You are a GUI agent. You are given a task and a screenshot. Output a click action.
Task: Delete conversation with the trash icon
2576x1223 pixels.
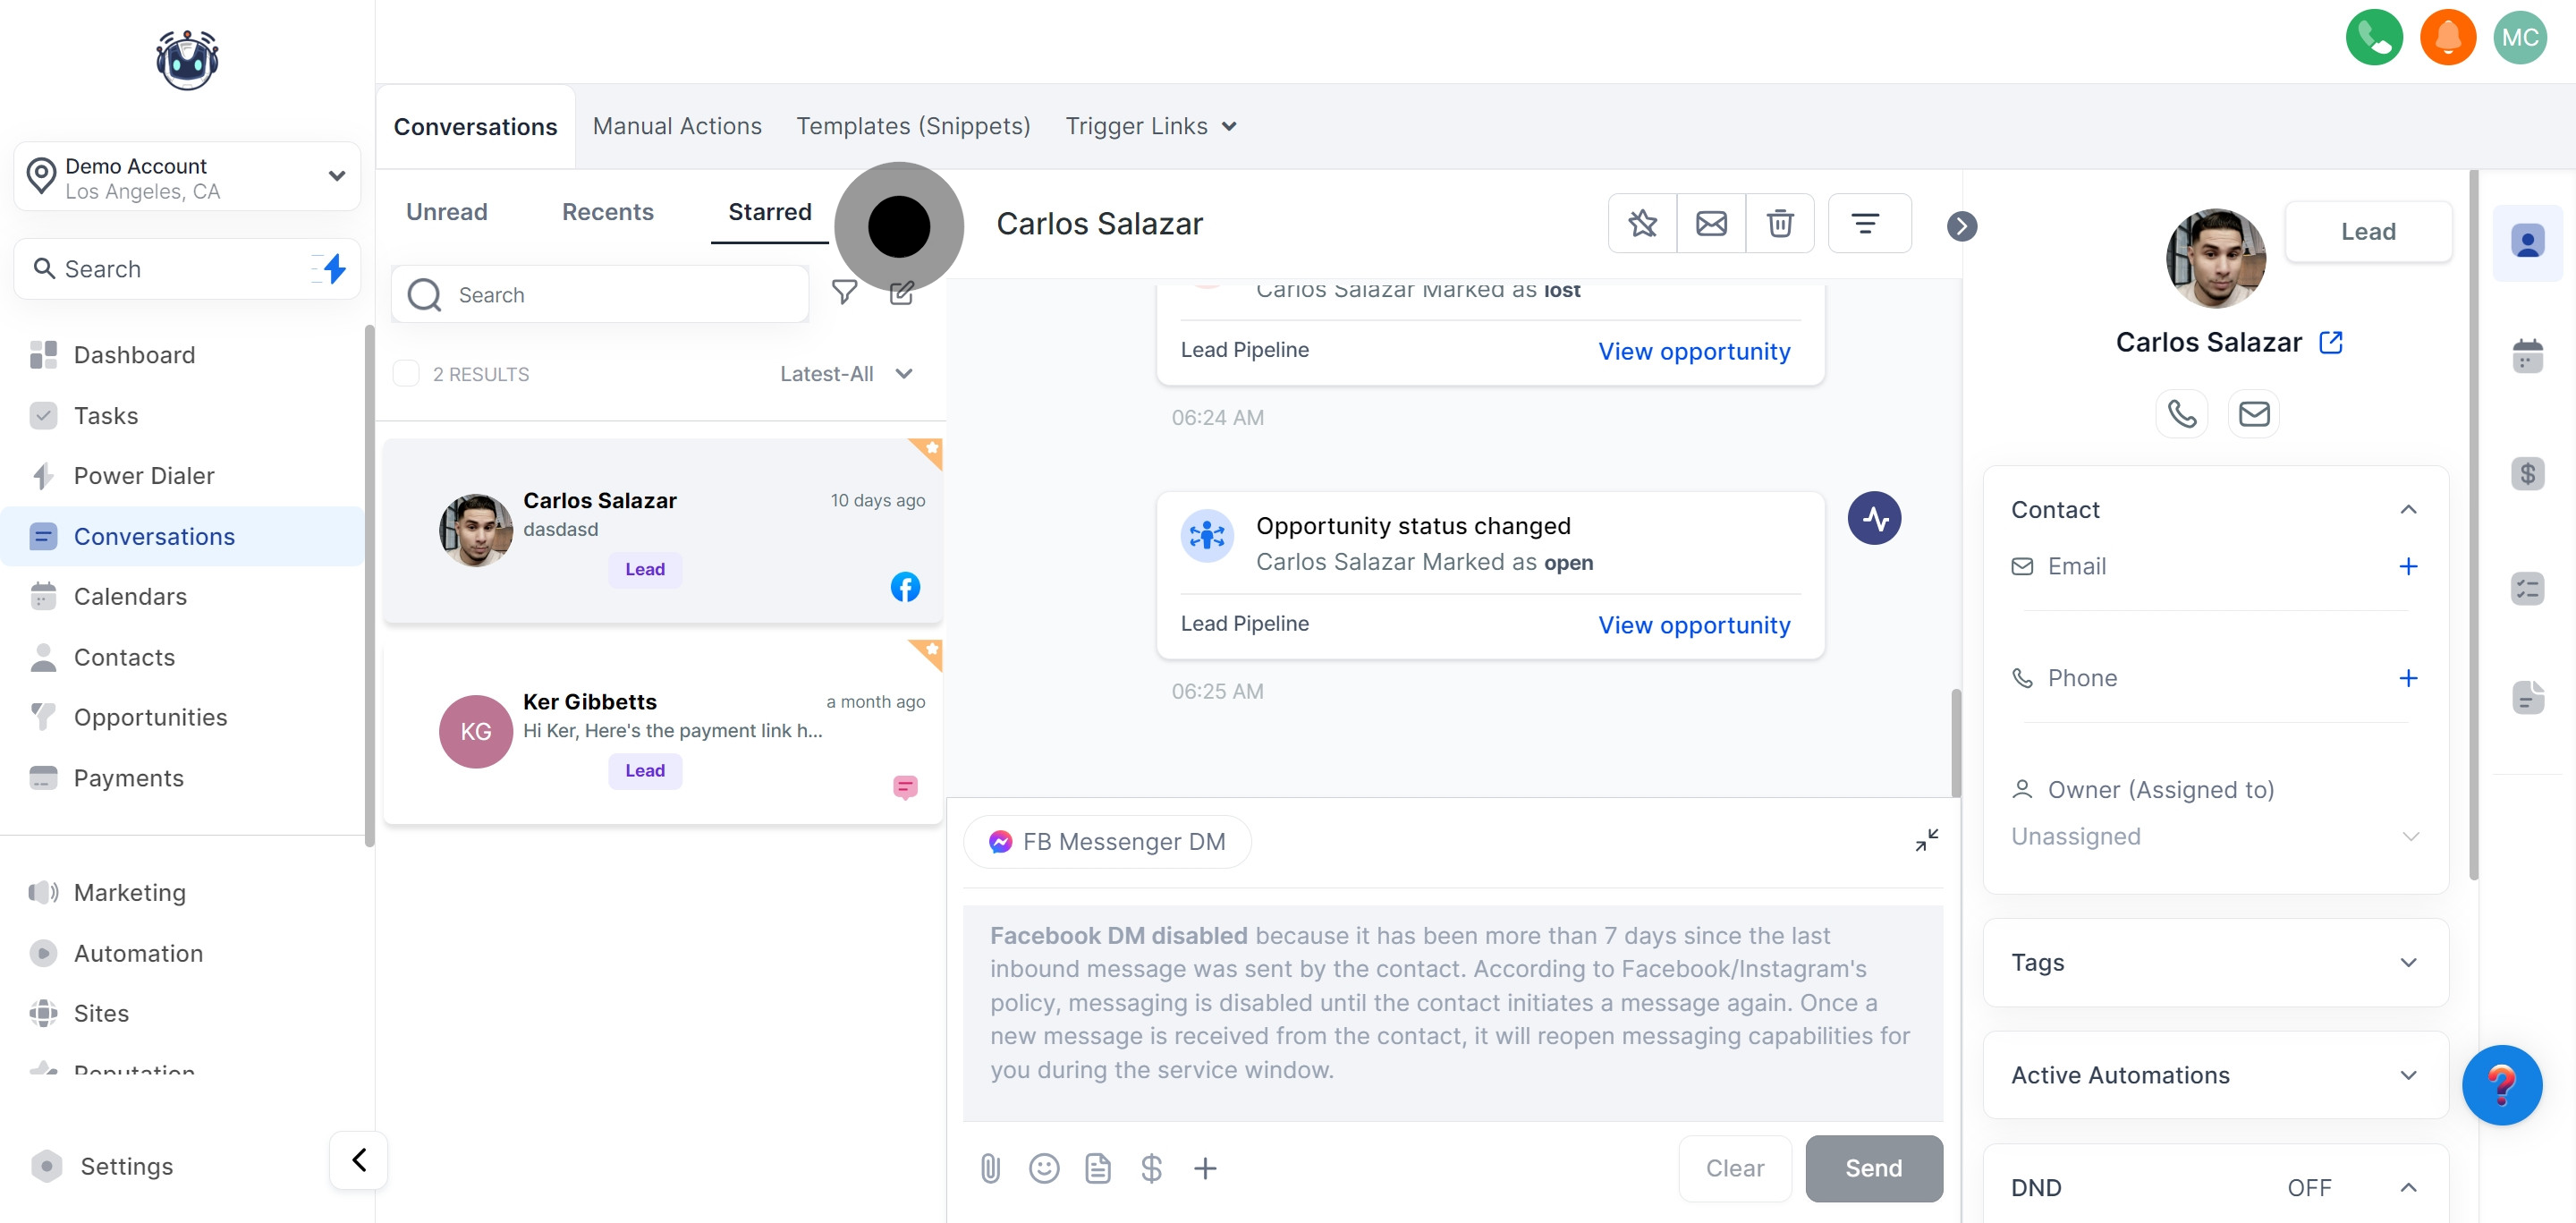point(1780,223)
